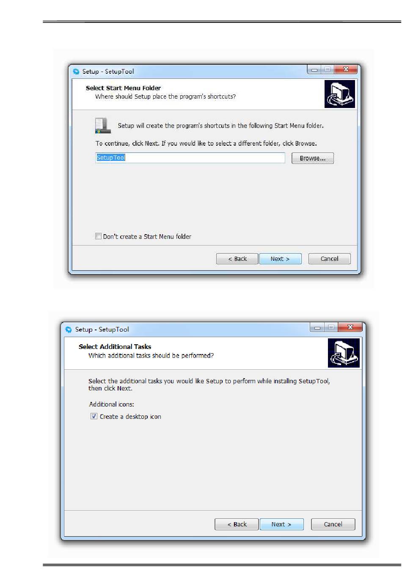Close the Select Start Menu Folder dialog
Image resolution: width=402 pixels, height=584 pixels.
point(346,69)
